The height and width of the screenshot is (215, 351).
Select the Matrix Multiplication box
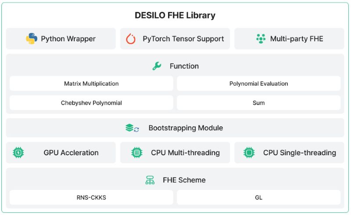click(91, 84)
